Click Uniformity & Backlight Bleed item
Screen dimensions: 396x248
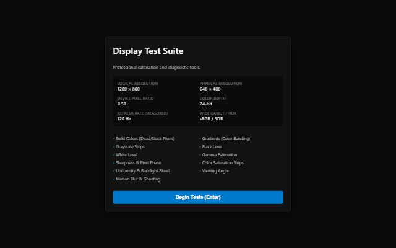141,171
